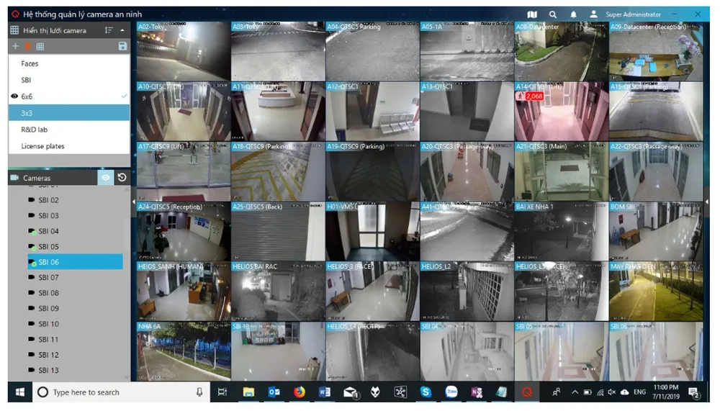Click the Type here to search box
This screenshot has height=411, width=720.
121,392
